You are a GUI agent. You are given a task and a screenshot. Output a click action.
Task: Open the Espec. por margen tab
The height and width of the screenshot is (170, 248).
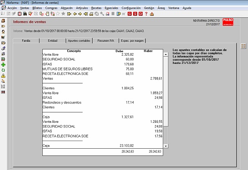[x=132, y=40]
